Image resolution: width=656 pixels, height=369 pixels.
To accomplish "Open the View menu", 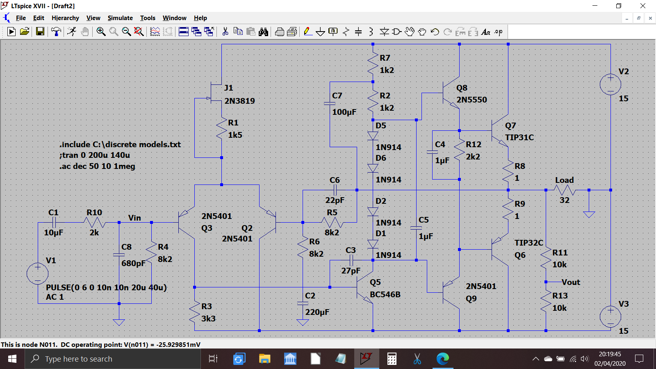I will pyautogui.click(x=93, y=18).
